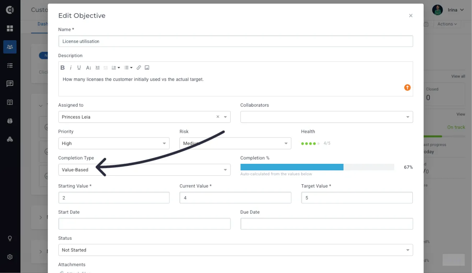Image resolution: width=472 pixels, height=273 pixels.
Task: Click the orange up-arrow circle icon
Action: pos(407,88)
